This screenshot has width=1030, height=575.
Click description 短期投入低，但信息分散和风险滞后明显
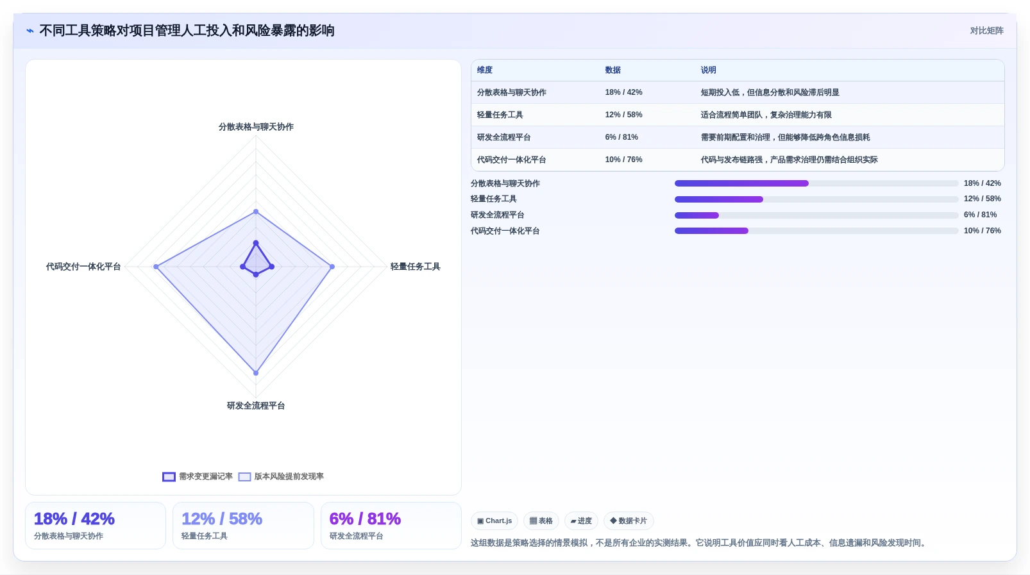click(770, 92)
